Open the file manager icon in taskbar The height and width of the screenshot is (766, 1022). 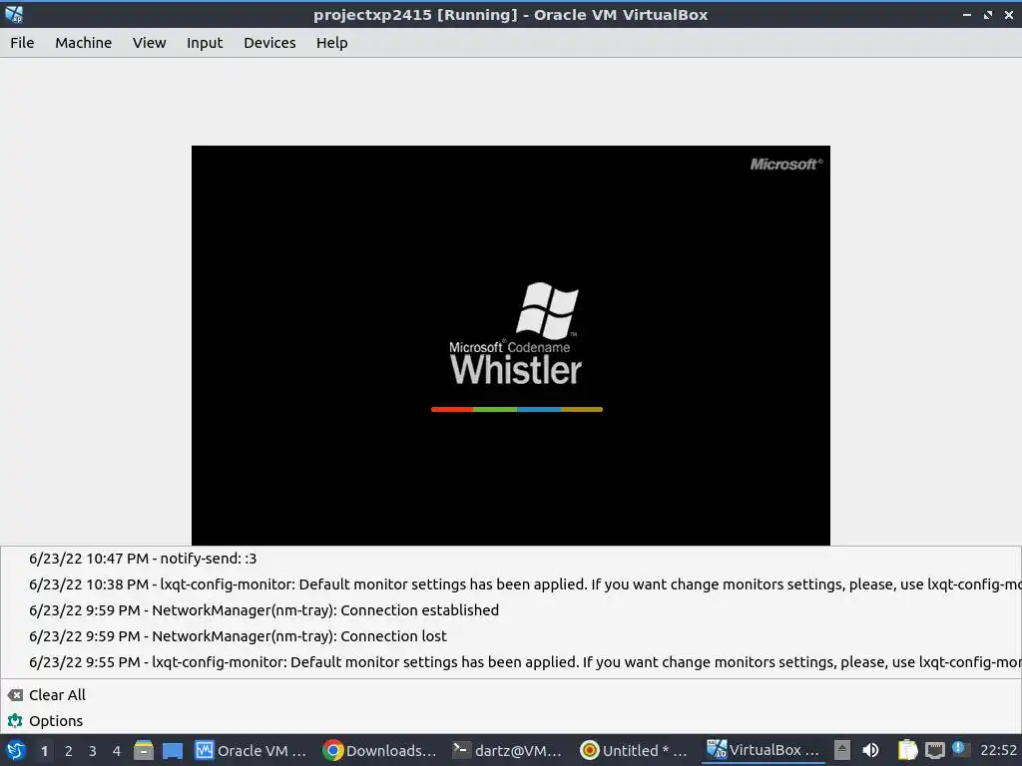pos(144,750)
